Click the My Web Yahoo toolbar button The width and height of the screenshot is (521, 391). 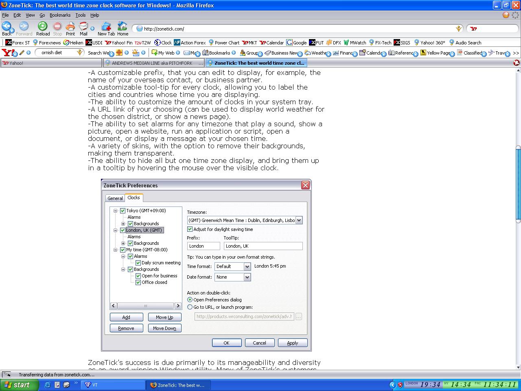(x=163, y=53)
